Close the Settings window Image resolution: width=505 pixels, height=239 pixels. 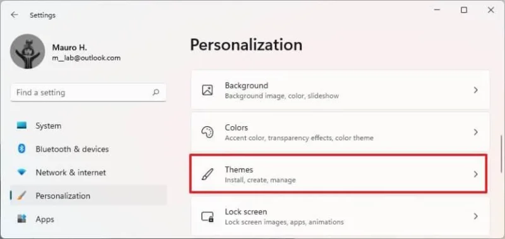pos(491,10)
